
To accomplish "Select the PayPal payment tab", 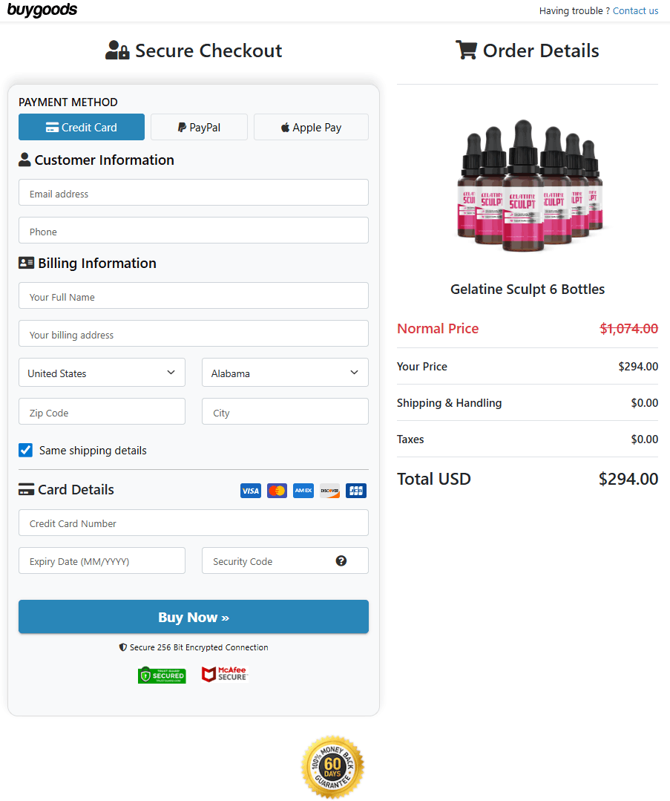I will pyautogui.click(x=199, y=127).
